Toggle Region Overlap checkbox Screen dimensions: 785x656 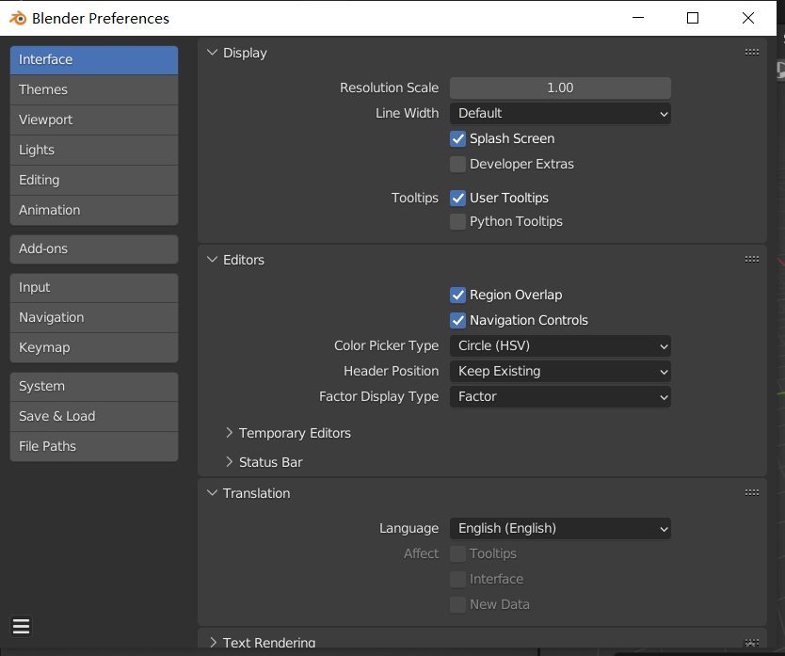coord(458,295)
